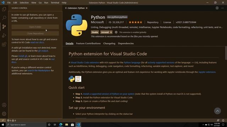The image size is (227, 127).
Task: Click the scroll-to-top round arrow button
Action: pos(217,111)
